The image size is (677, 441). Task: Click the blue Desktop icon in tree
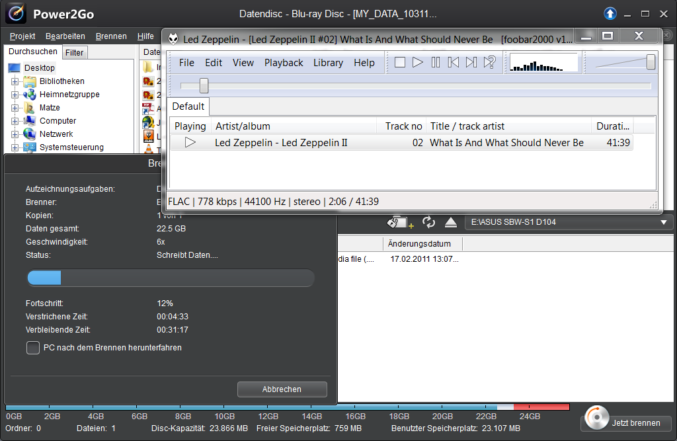click(x=15, y=68)
